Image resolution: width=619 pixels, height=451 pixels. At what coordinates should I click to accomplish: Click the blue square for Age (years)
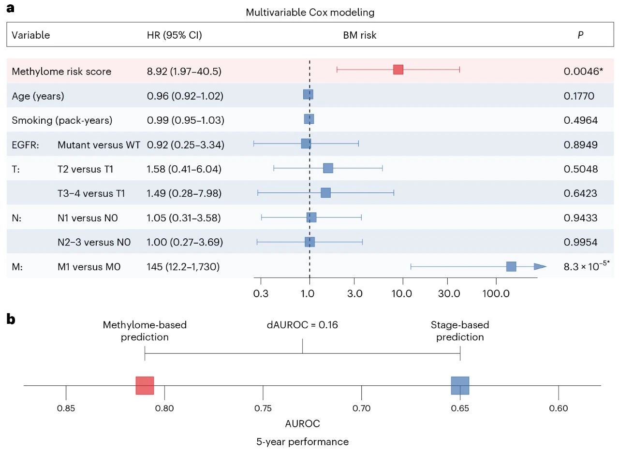(308, 94)
